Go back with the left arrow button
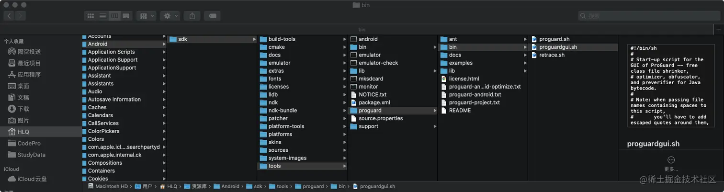The height and width of the screenshot is (192, 724). pyautogui.click(x=9, y=16)
